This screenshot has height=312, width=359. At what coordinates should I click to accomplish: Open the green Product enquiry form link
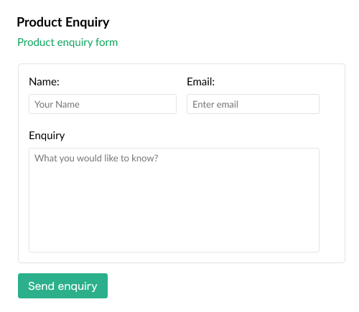(67, 42)
